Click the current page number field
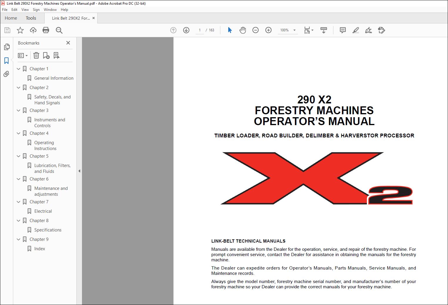 (200, 30)
